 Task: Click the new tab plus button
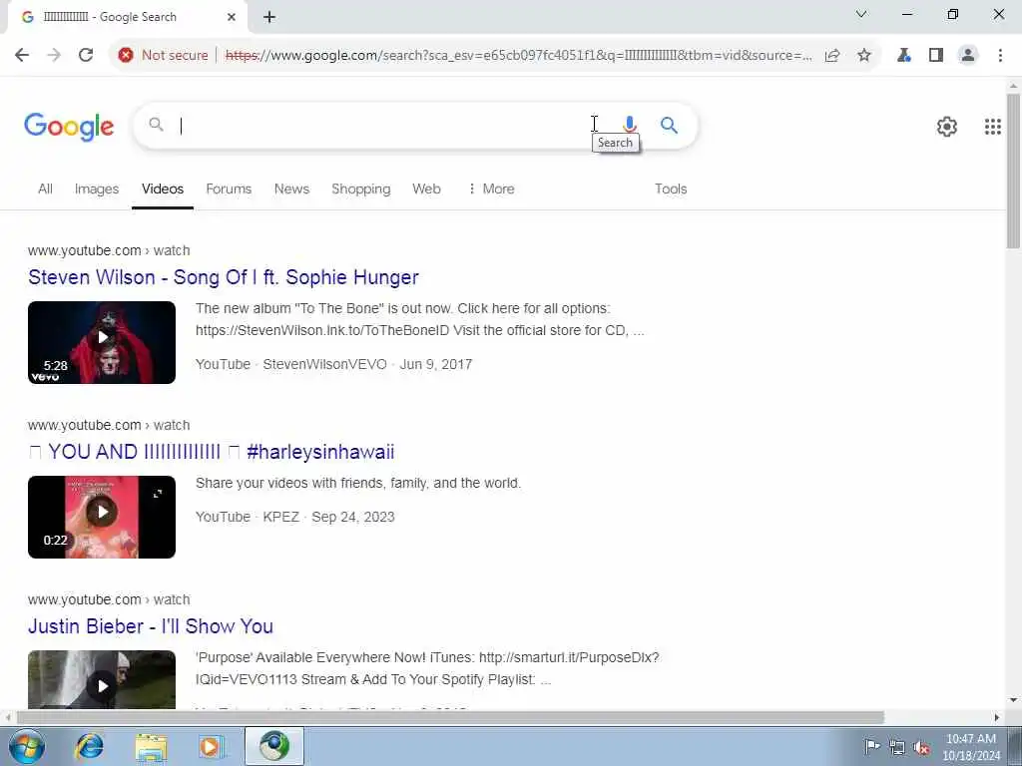(269, 18)
